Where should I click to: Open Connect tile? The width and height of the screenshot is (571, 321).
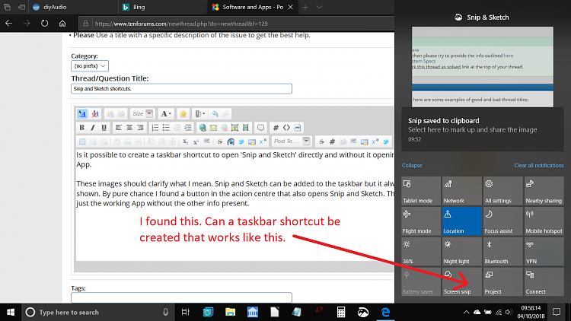544,281
